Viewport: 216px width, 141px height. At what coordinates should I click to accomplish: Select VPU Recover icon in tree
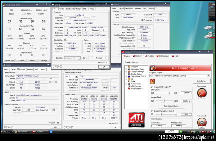point(129,86)
